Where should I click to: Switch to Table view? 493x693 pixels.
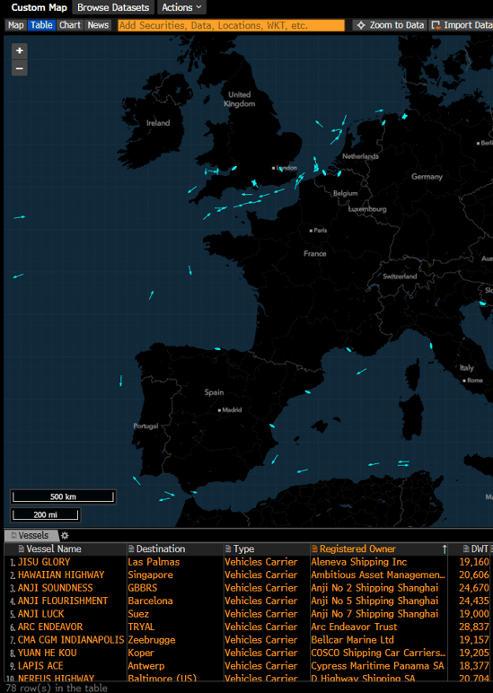pos(41,25)
